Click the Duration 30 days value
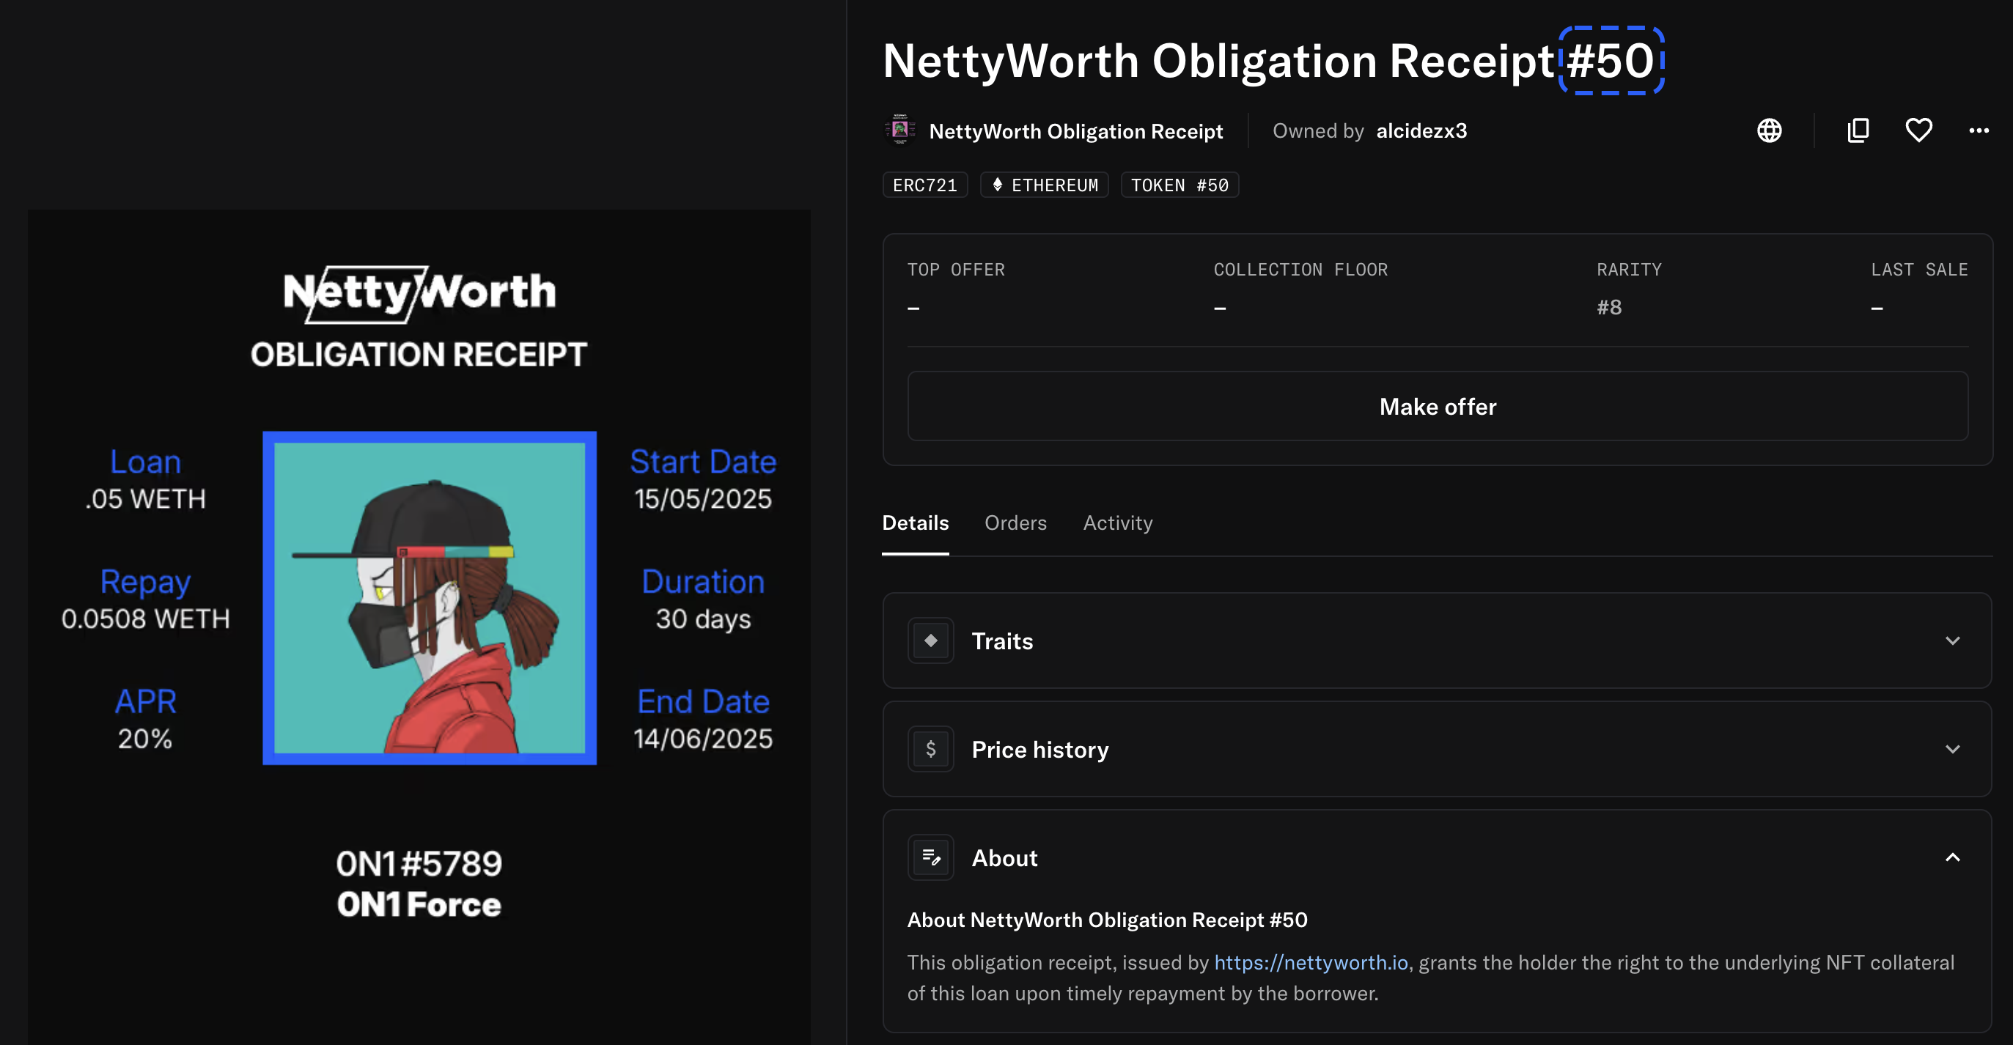 click(702, 618)
